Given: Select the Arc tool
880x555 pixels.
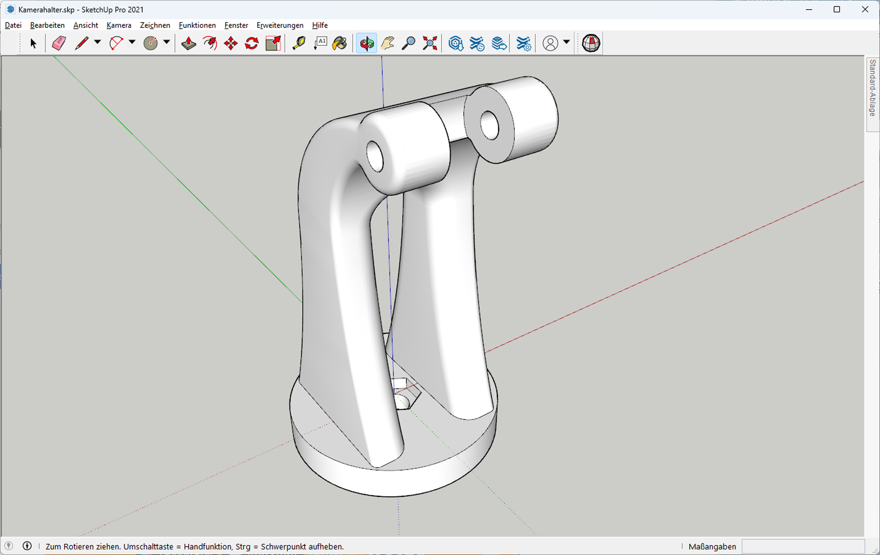Looking at the screenshot, I should [116, 44].
